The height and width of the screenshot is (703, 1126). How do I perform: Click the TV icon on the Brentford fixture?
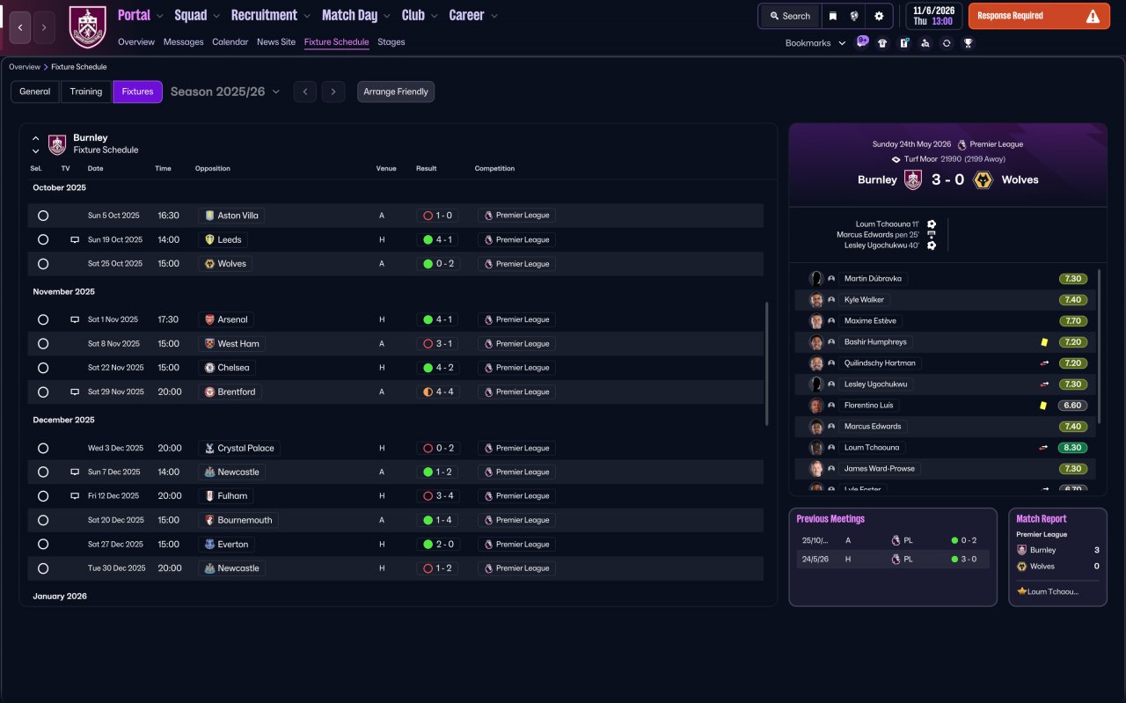75,392
